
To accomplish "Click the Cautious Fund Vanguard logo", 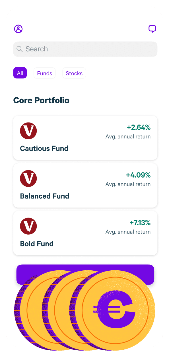I will pos(28,131).
